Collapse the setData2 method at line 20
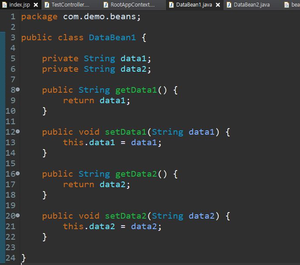 click(x=18, y=216)
